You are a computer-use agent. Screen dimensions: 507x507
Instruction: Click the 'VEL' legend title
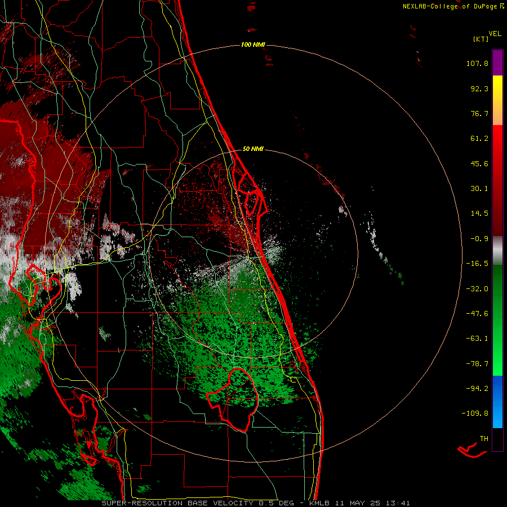click(x=495, y=34)
